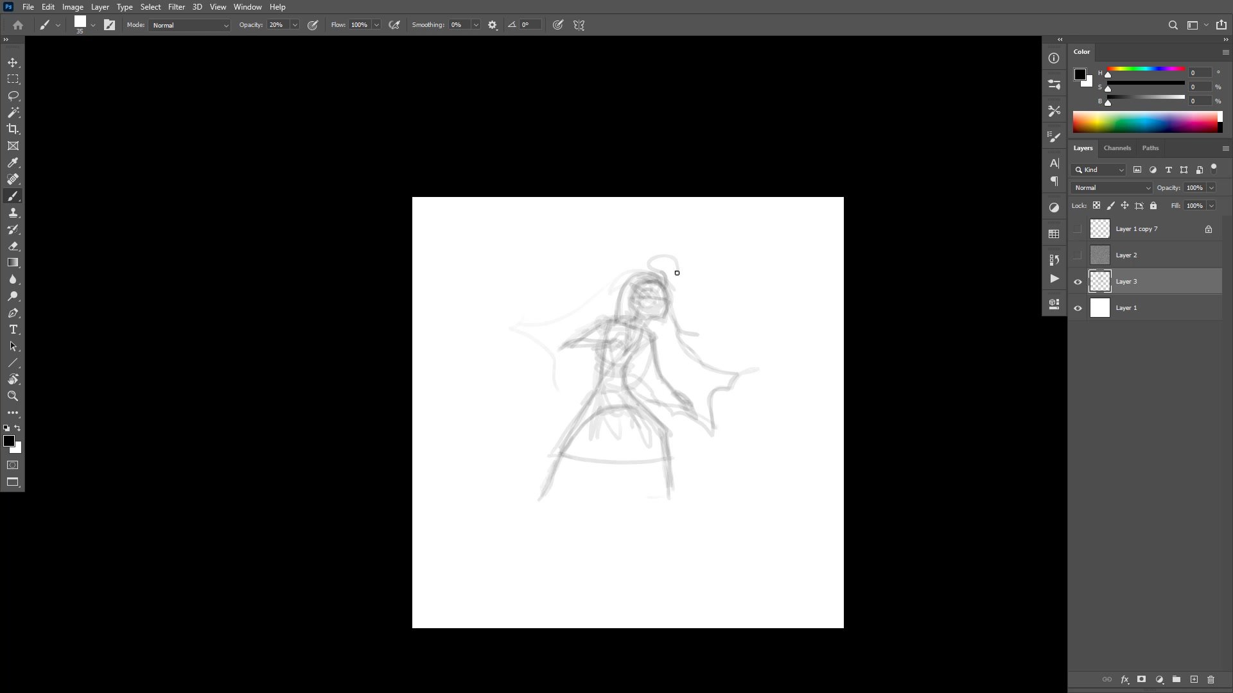Screen dimensions: 1233x693
Task: Select Layer 1 copy 7 thumbnail
Action: click(x=1100, y=229)
